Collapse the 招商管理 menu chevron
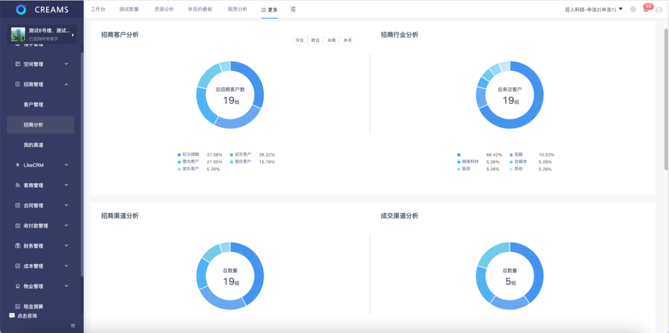The height and width of the screenshot is (333, 669). click(x=66, y=85)
